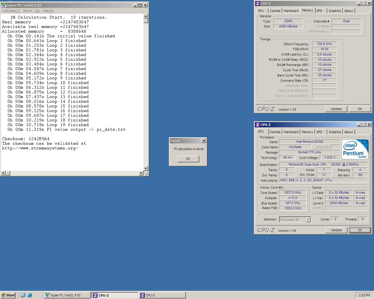
Task: Open Mainboard tab in lower CPU-Z window
Action: pos(291,132)
